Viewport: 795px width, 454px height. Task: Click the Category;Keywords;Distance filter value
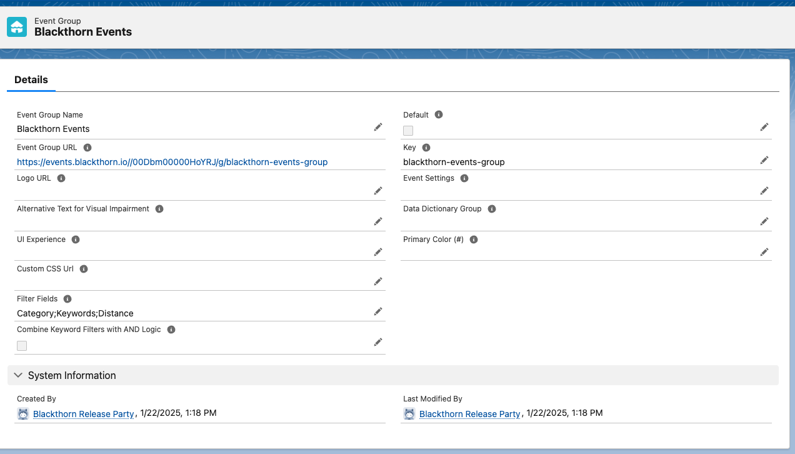[x=75, y=313]
